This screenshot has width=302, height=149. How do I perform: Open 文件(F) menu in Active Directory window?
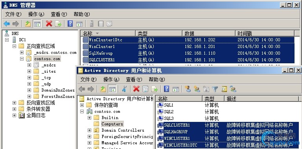88,79
